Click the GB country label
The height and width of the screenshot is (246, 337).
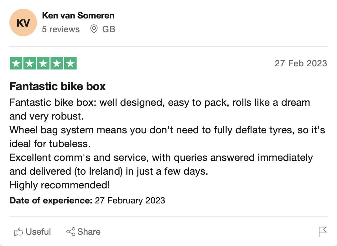[x=109, y=29]
